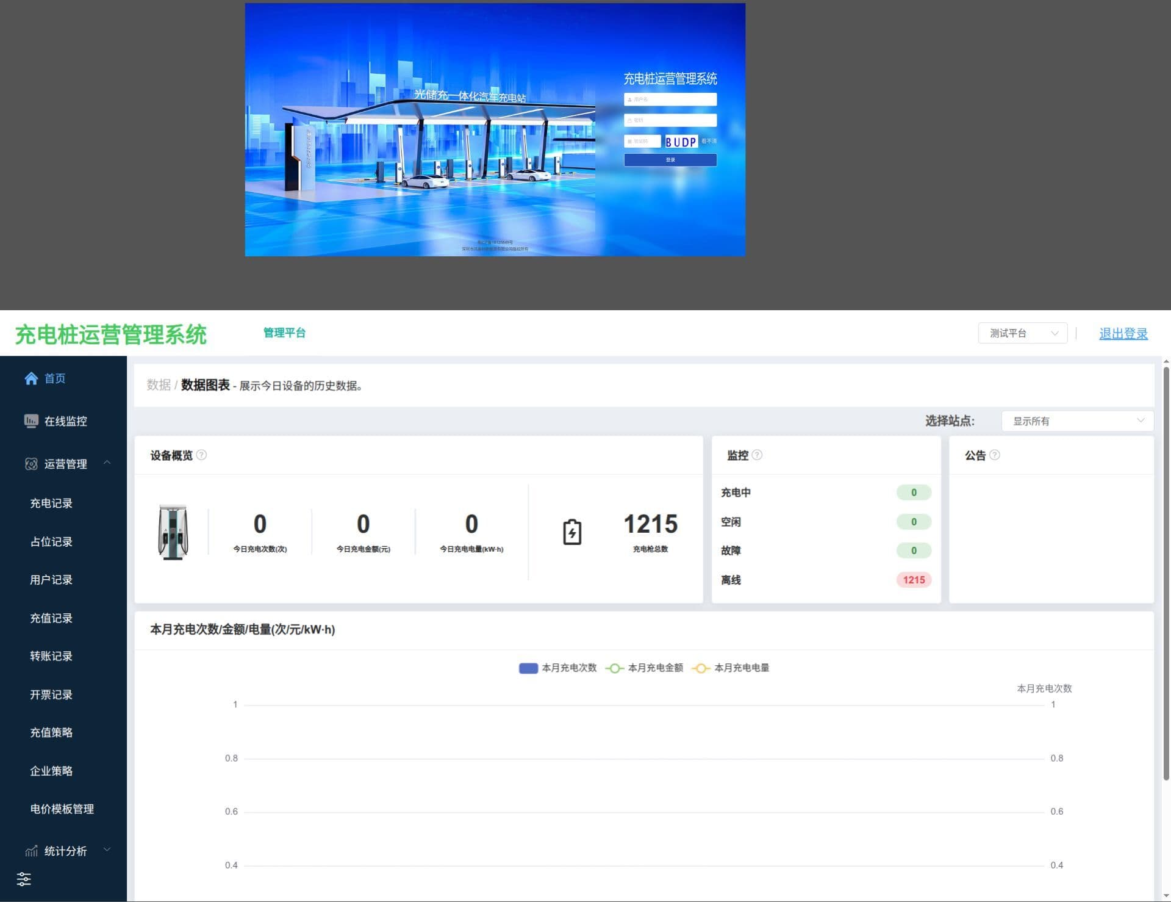Select 转账记录 sidebar entry

[x=51, y=656]
